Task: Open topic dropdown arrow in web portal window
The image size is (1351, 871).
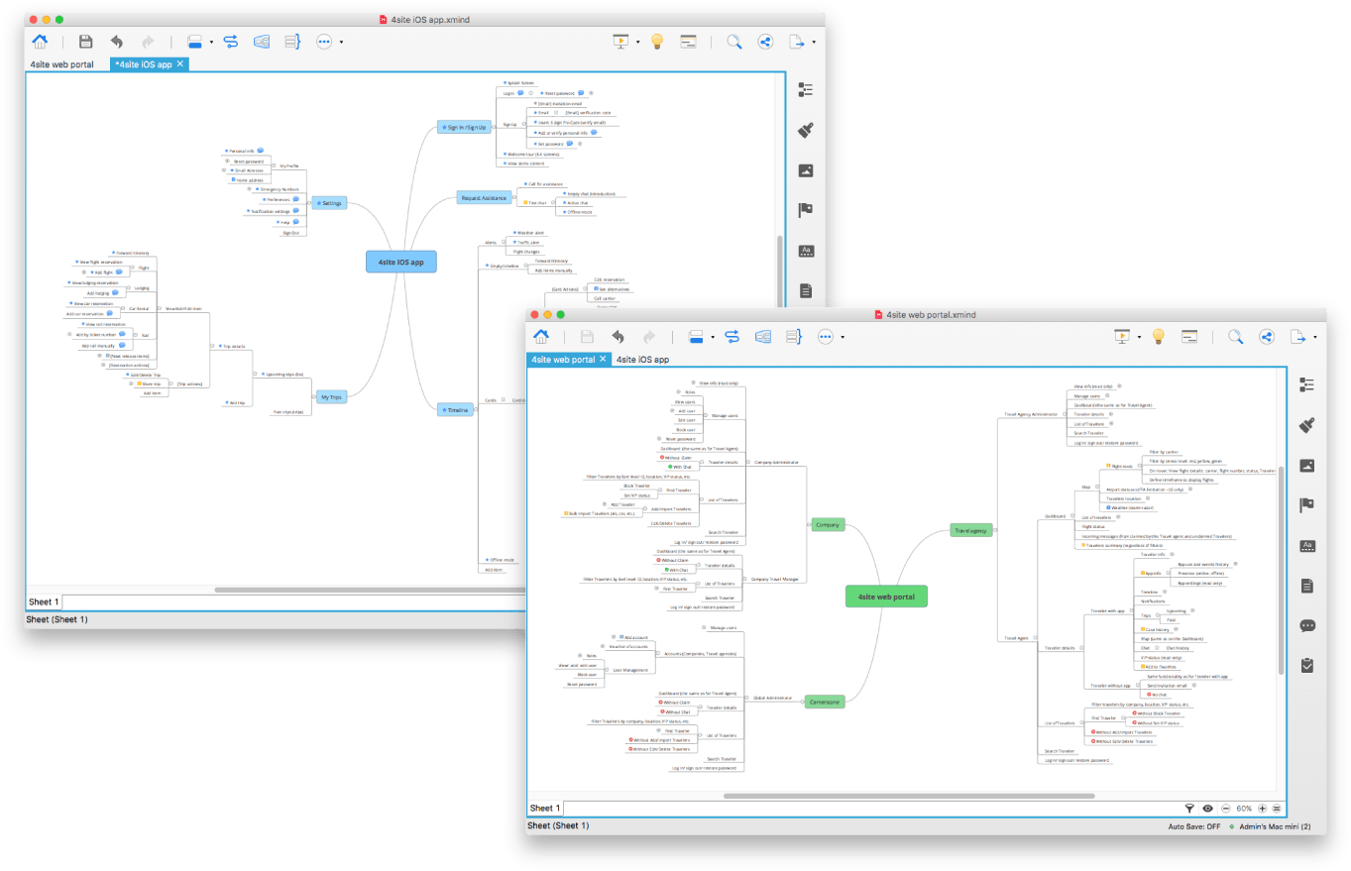Action: 713,337
